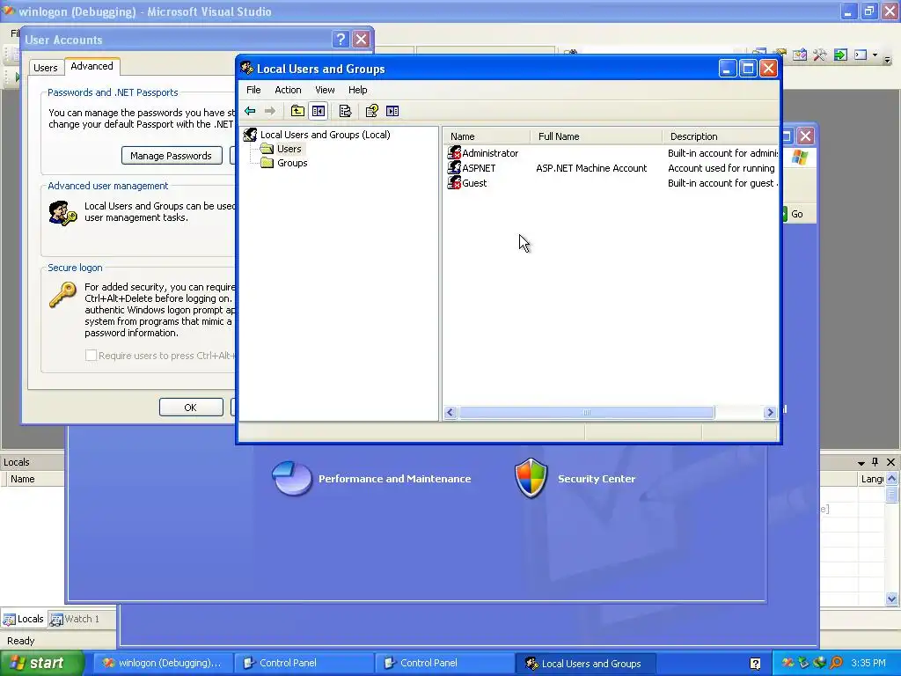This screenshot has width=901, height=676.
Task: Click the Security Center shield icon
Action: pos(531,478)
